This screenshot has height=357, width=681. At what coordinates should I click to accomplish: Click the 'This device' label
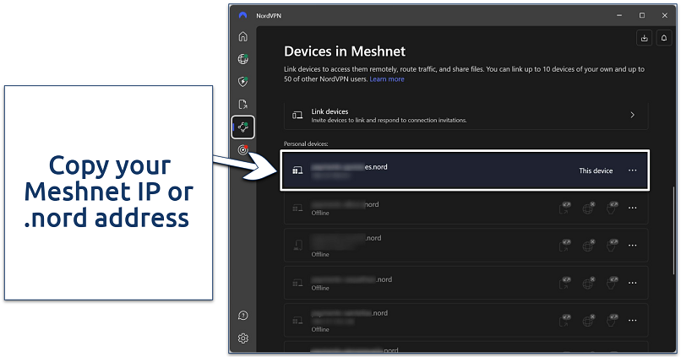(x=596, y=171)
